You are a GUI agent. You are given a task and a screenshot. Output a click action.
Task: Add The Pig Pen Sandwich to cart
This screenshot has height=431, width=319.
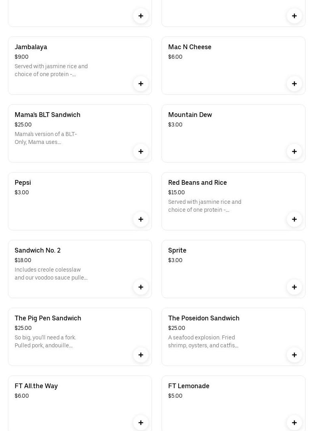click(x=141, y=355)
